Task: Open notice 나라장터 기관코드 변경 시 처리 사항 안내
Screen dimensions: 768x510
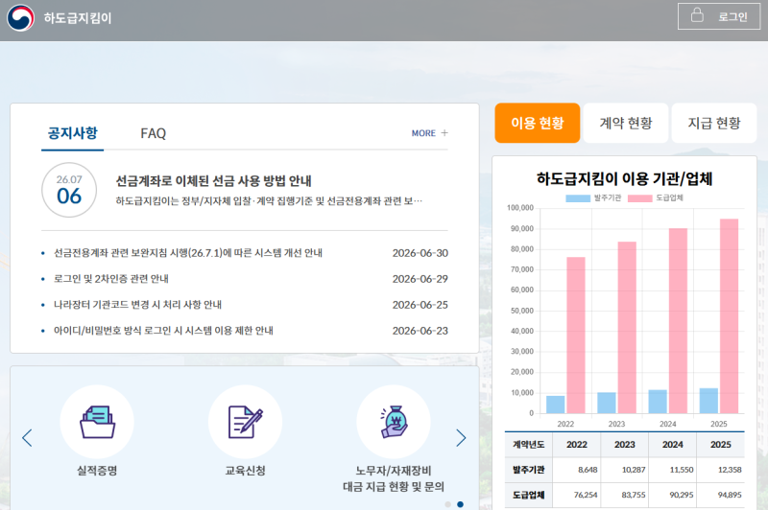Action: click(137, 305)
